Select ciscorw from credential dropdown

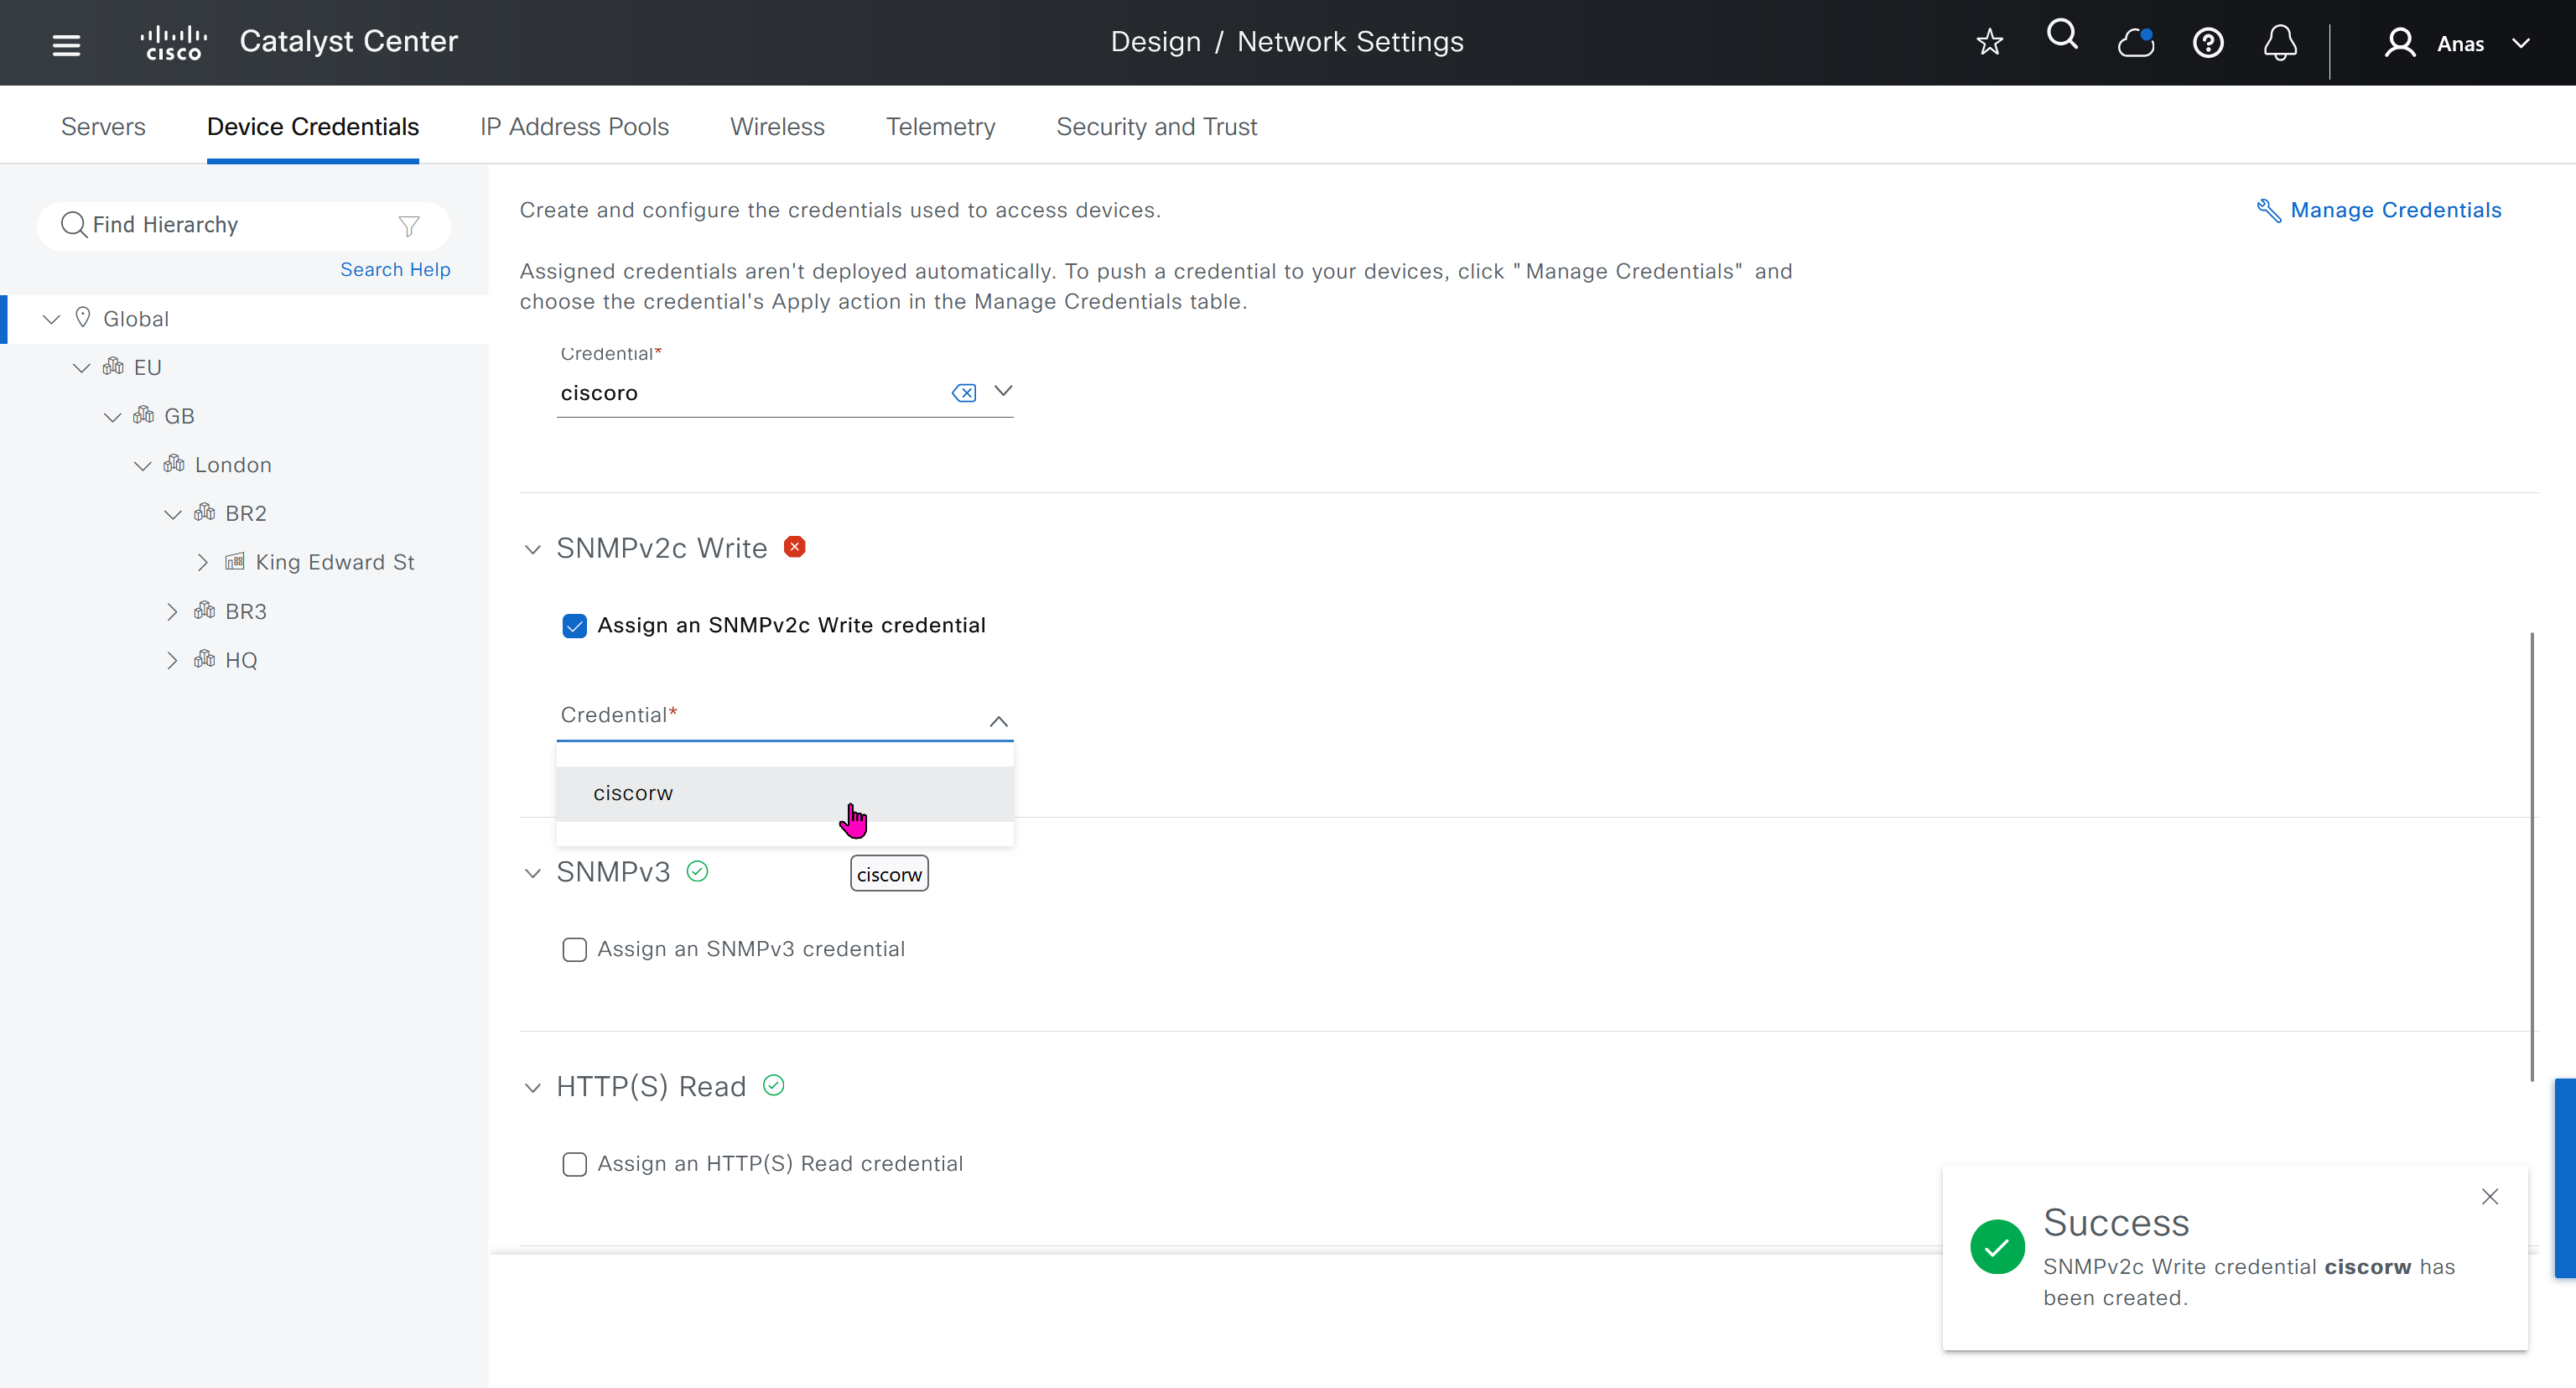(633, 793)
